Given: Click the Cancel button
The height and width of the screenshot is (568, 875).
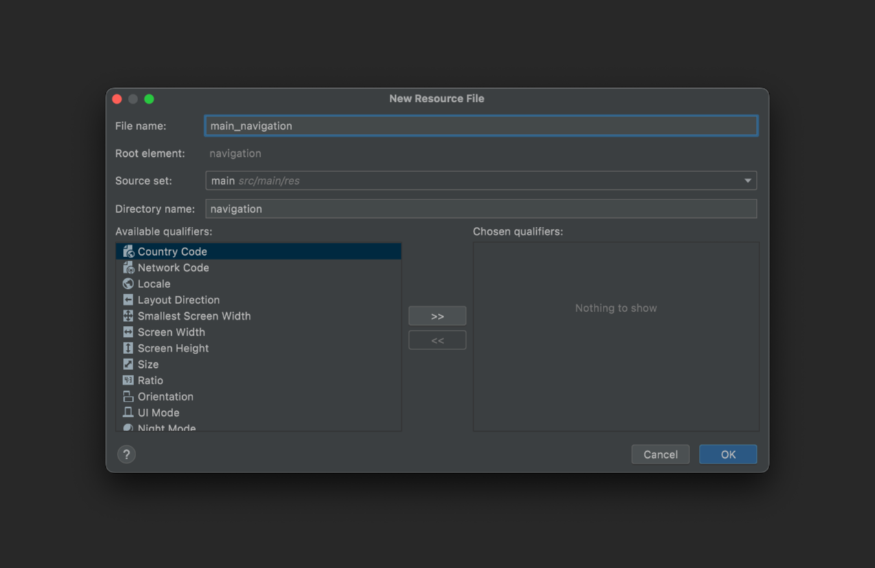Looking at the screenshot, I should (661, 455).
